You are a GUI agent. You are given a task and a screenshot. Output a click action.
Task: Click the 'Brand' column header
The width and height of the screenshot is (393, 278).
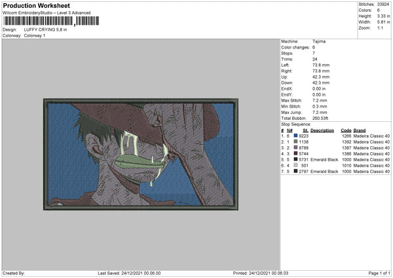click(x=360, y=130)
